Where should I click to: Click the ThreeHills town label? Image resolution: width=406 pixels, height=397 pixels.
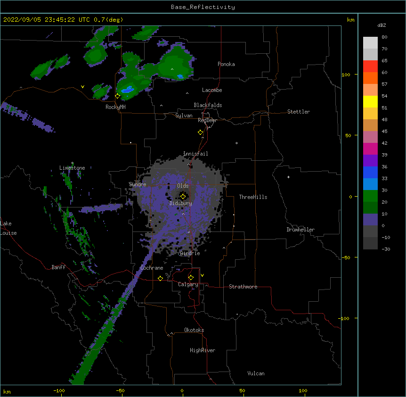pyautogui.click(x=253, y=197)
